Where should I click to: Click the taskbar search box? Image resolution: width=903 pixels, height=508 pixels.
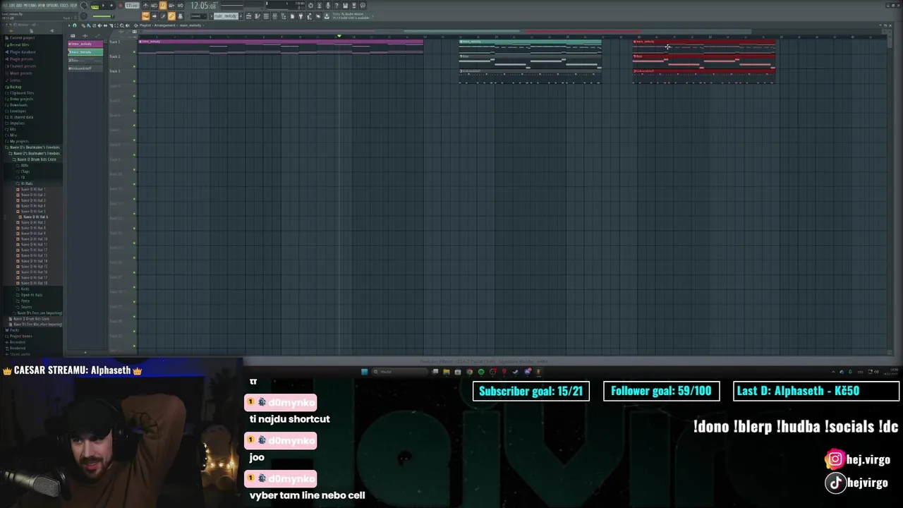click(x=400, y=372)
